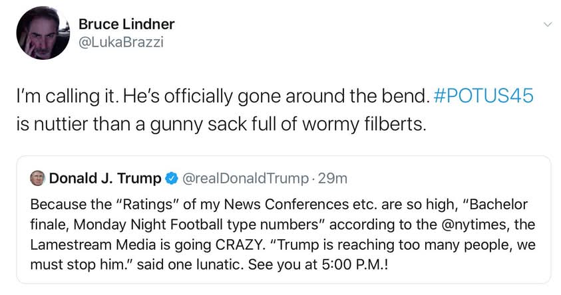Open the quoted tweet card body

[x=283, y=220]
